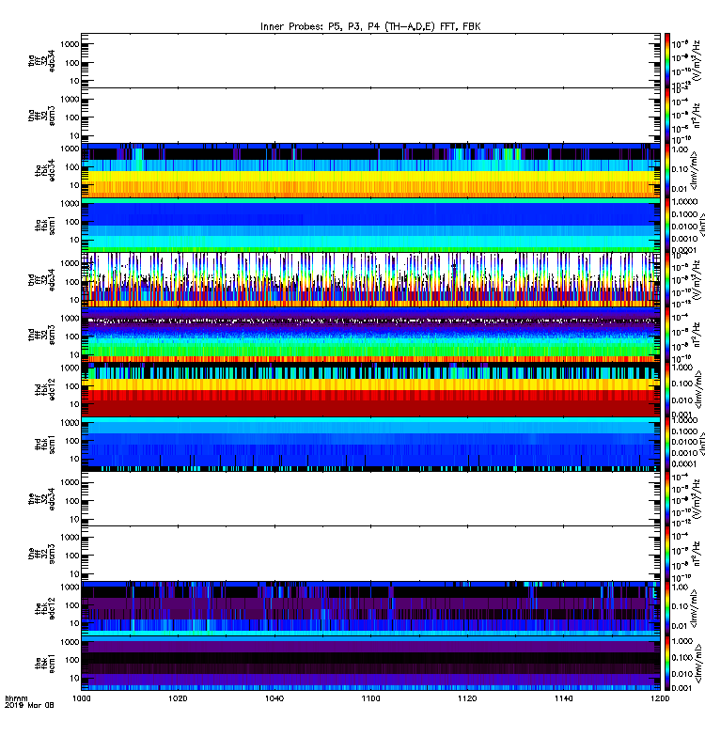Click the "thd fbk edc12" axis label
Image resolution: width=705 pixels, height=752 pixels.
(x=45, y=389)
